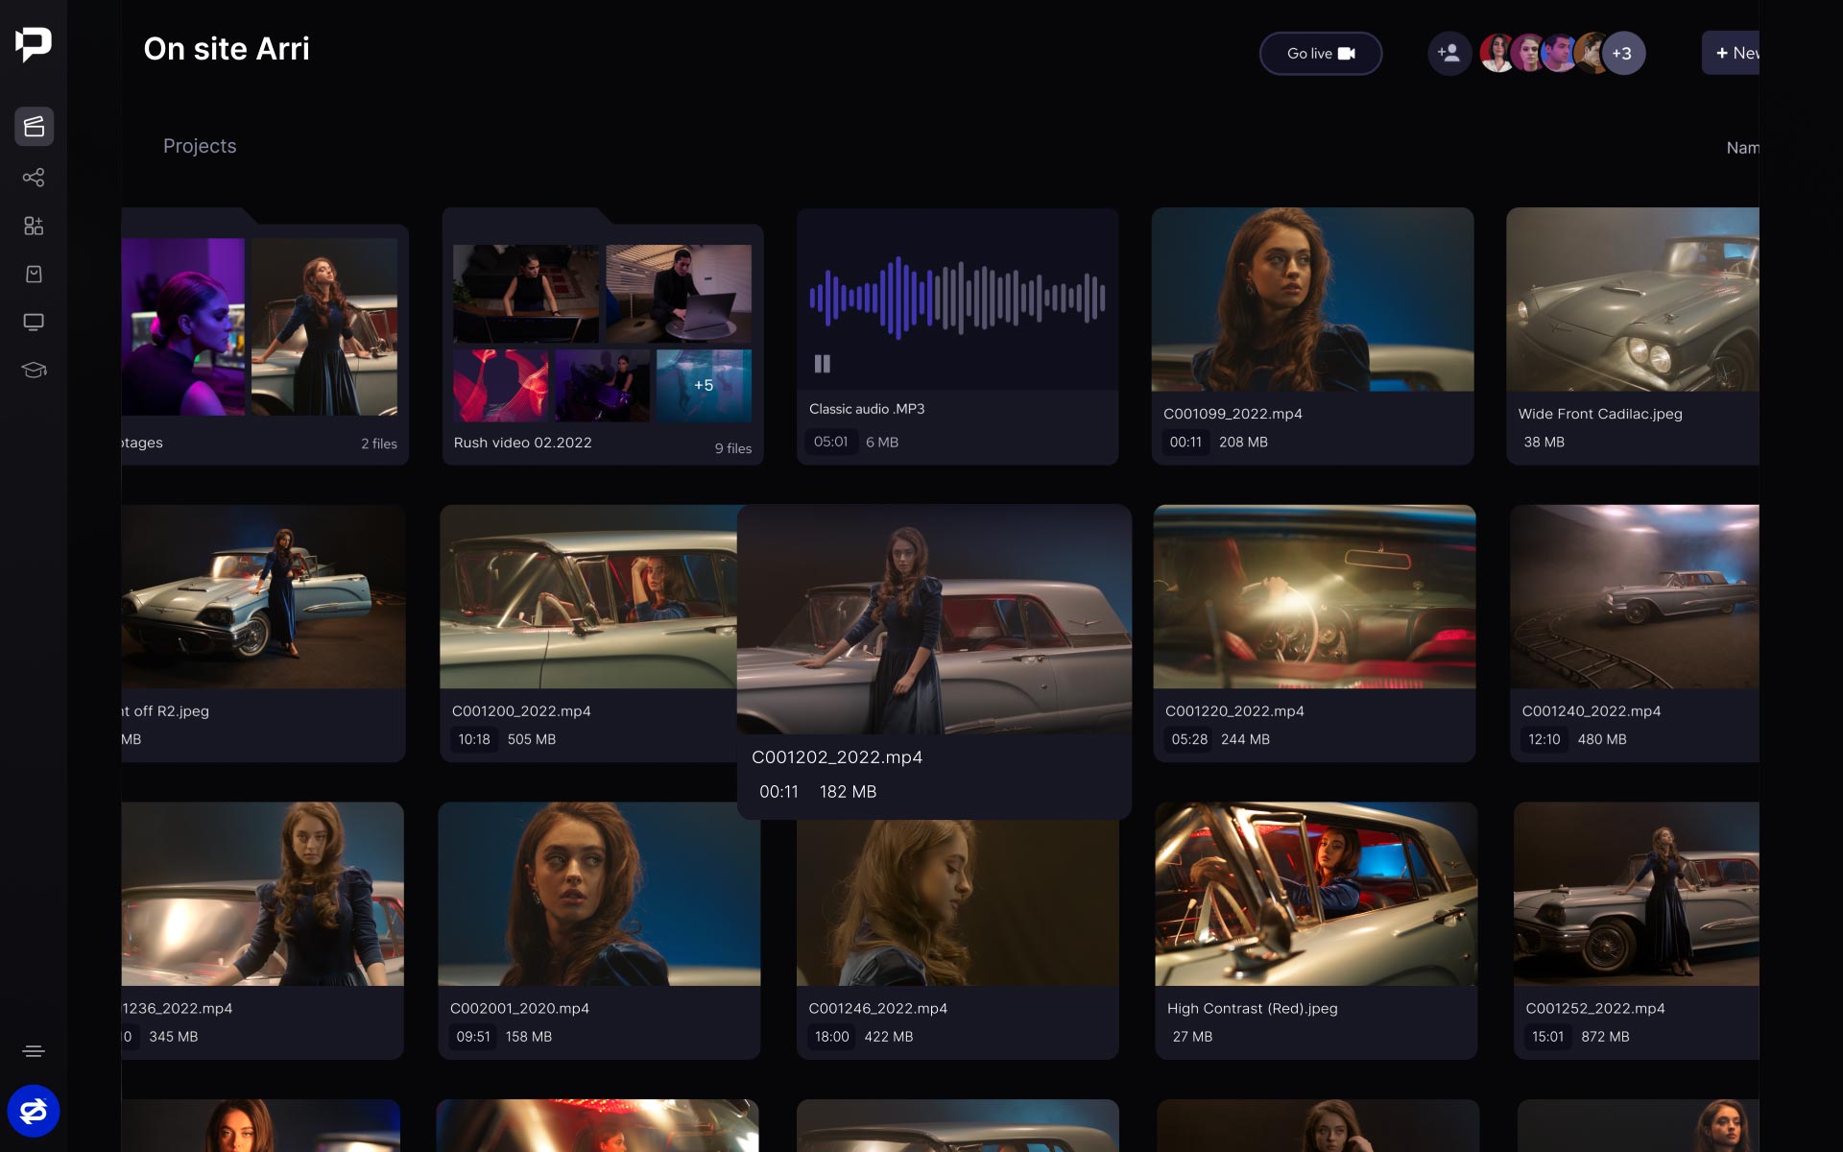Open the 345 MB clip thumbnail

point(263,894)
